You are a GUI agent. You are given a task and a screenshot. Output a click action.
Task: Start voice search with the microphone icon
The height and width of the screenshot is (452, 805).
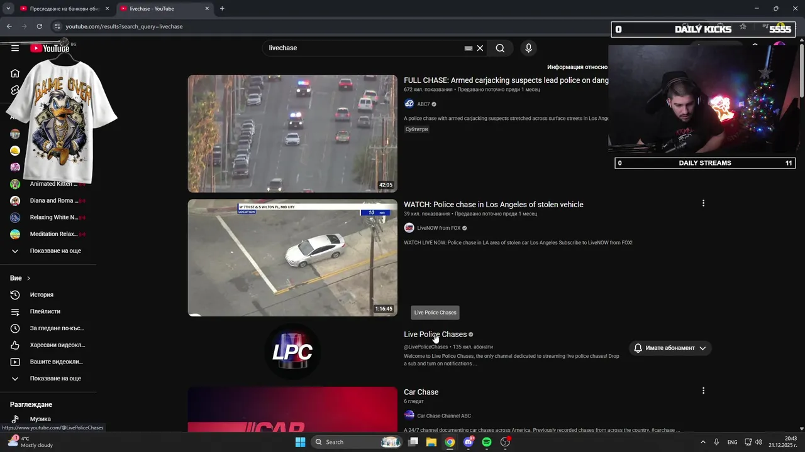(x=528, y=48)
